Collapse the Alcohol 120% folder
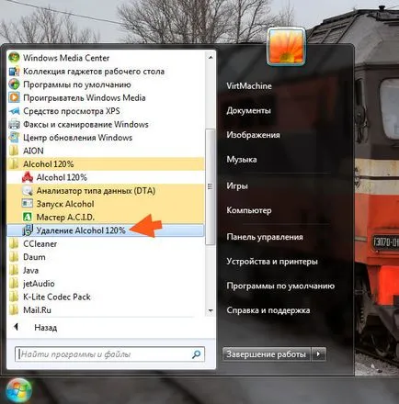 (105, 164)
